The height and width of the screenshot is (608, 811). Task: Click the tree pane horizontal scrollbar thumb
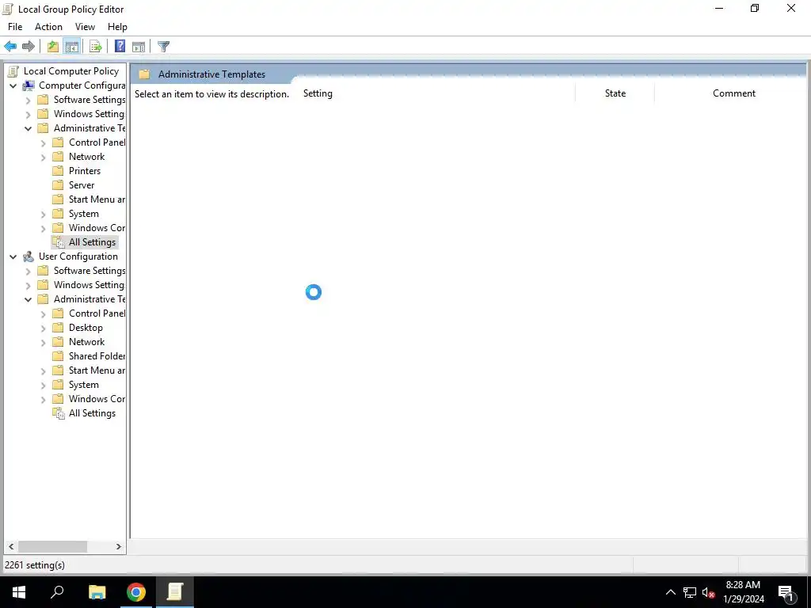52,546
